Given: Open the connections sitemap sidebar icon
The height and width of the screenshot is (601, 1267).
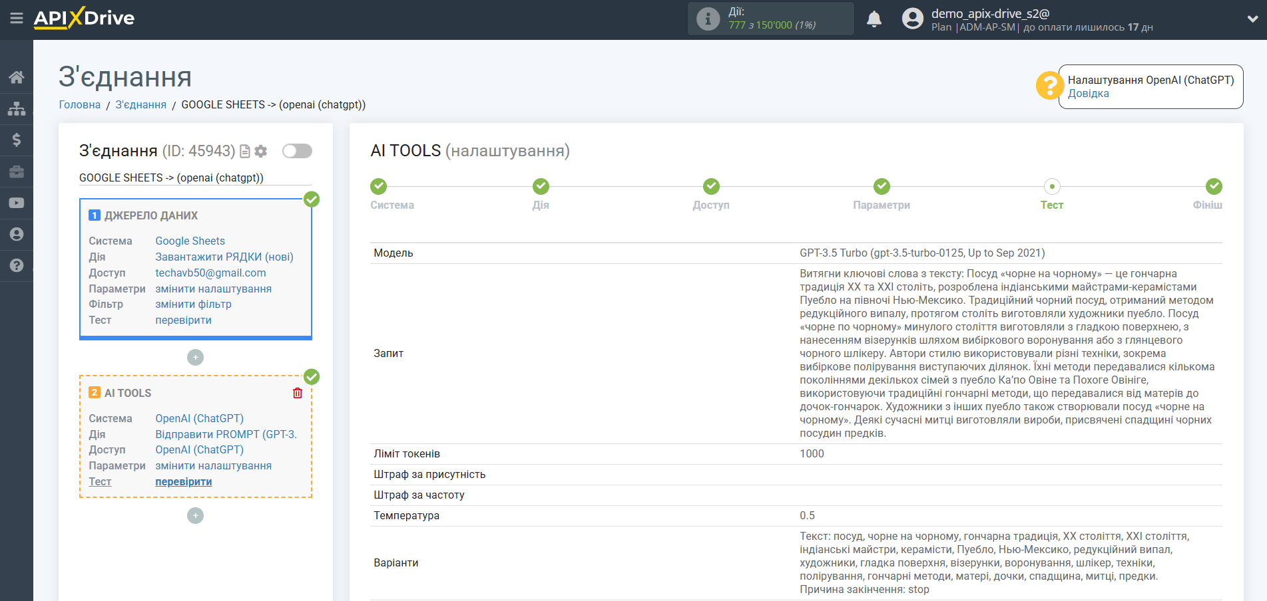Looking at the screenshot, I should pos(17,108).
